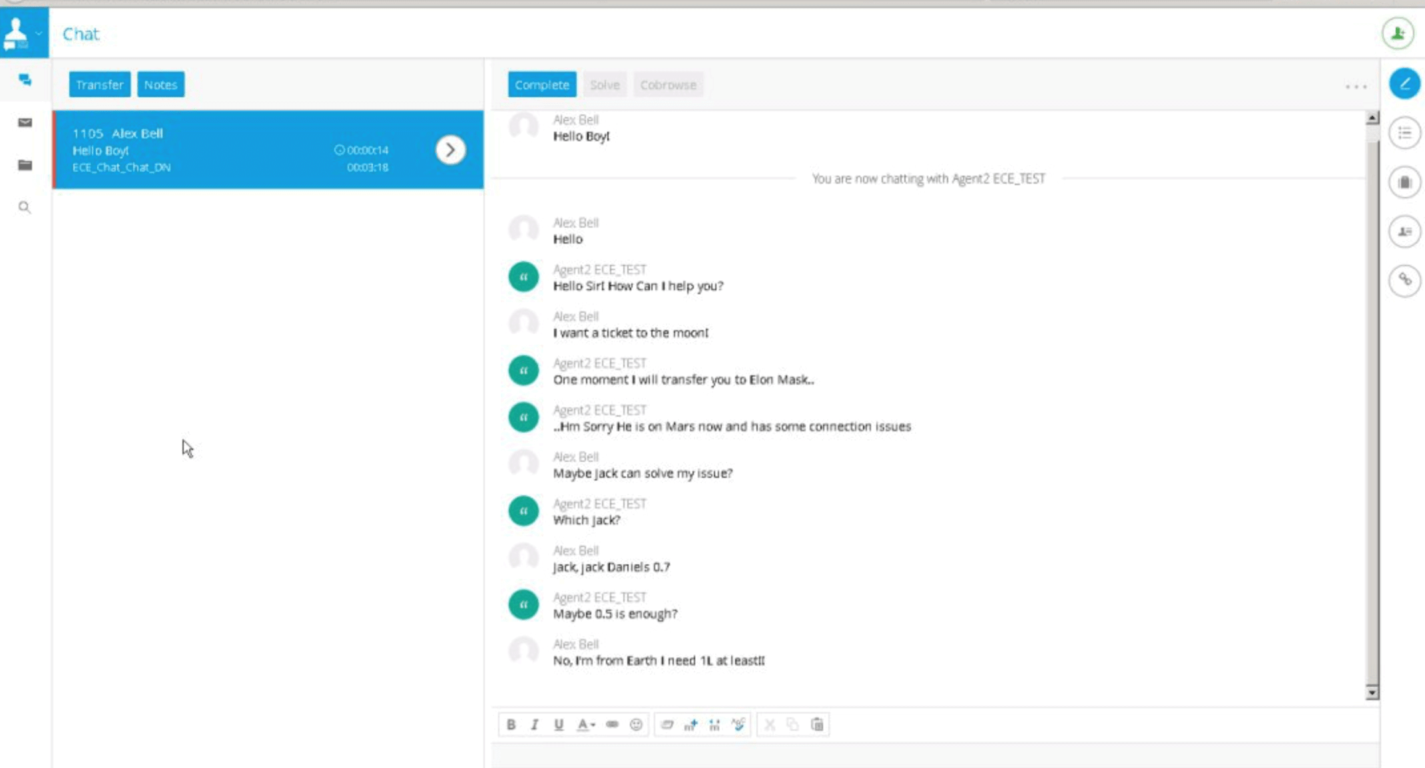This screenshot has width=1425, height=768.
Task: Click message 'I want a ticket to the moon!'
Action: (631, 333)
